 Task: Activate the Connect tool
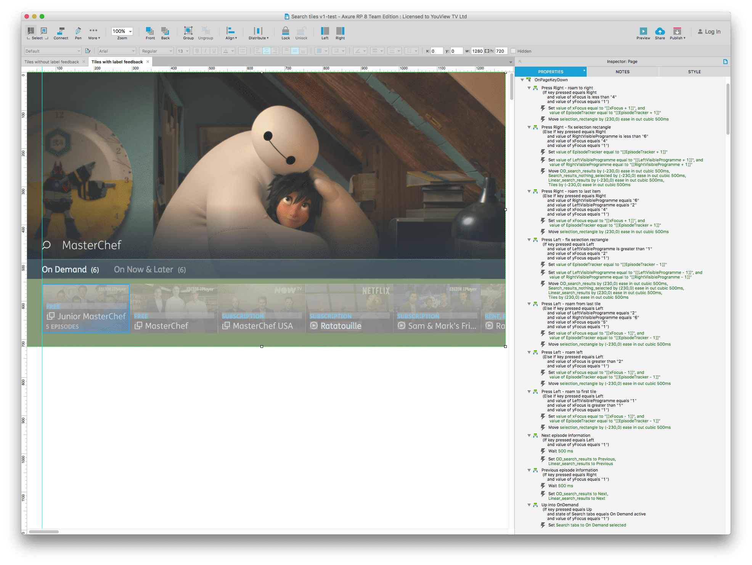click(x=61, y=33)
